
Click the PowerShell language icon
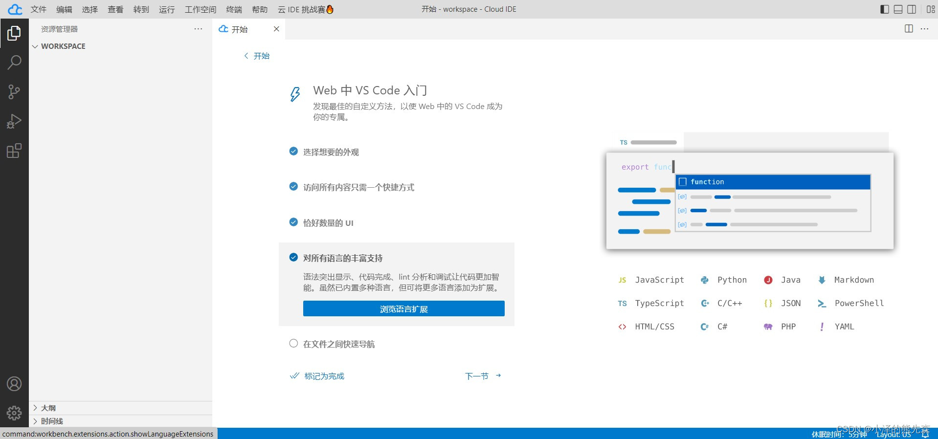(x=822, y=304)
